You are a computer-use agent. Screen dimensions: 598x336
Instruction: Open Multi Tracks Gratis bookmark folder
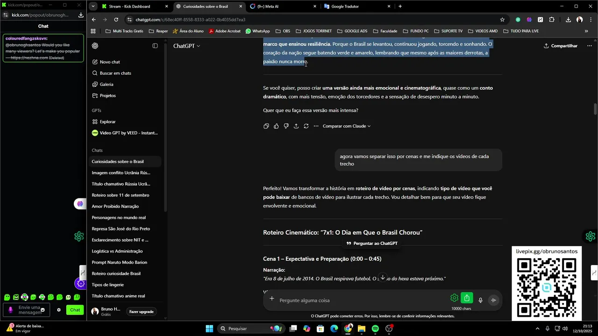(x=124, y=31)
